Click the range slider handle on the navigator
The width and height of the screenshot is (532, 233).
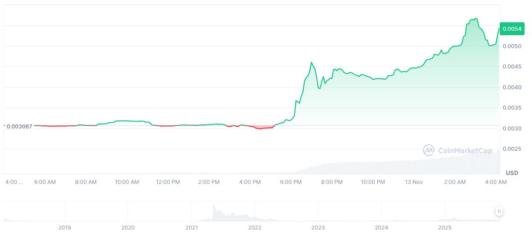pyautogui.click(x=499, y=211)
